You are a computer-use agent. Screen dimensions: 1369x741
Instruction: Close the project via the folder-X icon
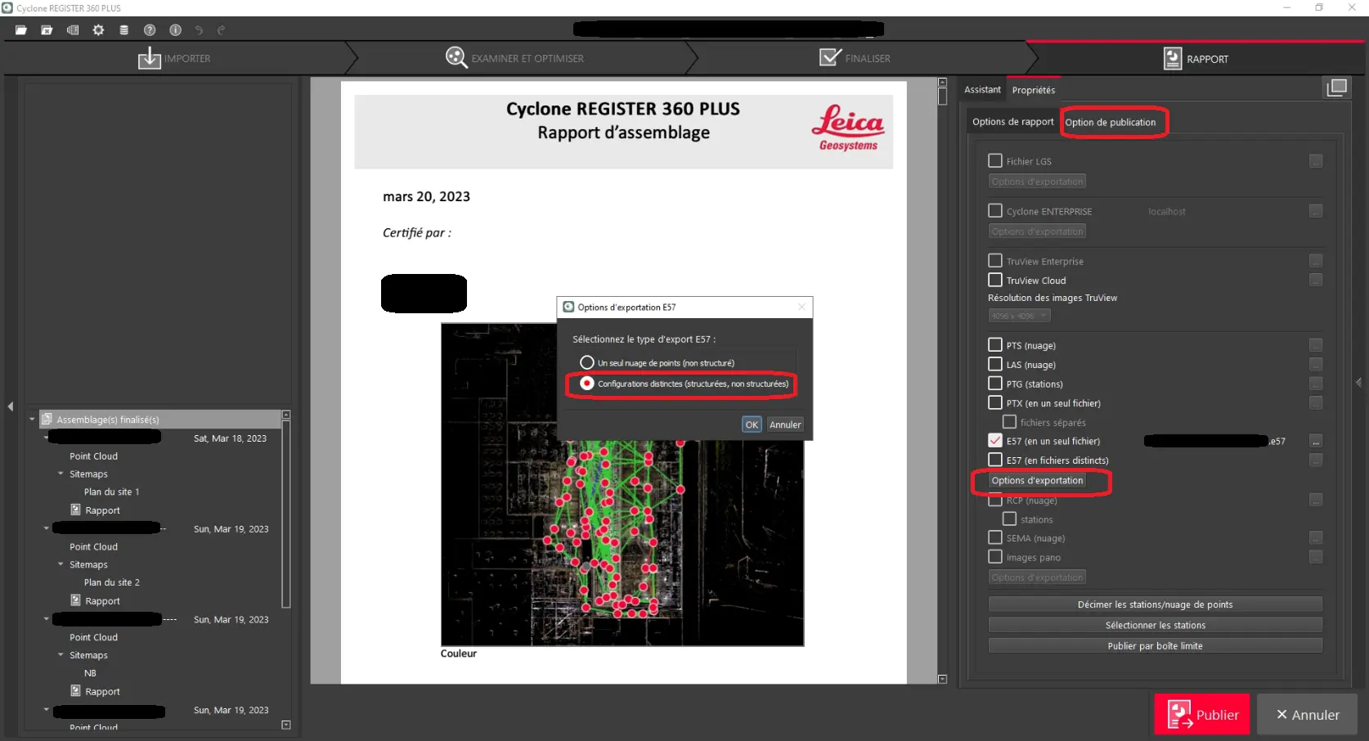47,30
